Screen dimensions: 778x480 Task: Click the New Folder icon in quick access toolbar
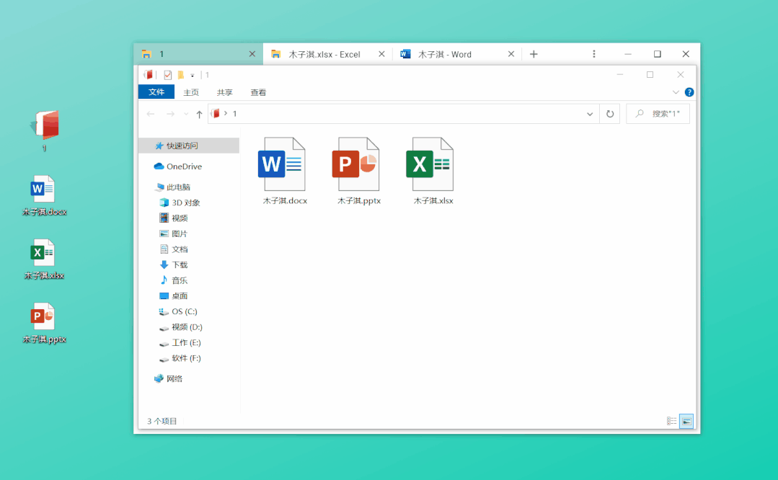click(x=181, y=75)
